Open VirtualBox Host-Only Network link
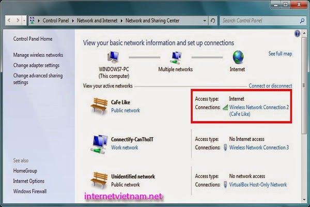310x207 pixels. point(258,185)
